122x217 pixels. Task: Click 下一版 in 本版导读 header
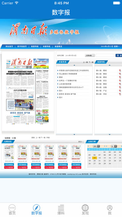pyautogui.click(x=91, y=62)
